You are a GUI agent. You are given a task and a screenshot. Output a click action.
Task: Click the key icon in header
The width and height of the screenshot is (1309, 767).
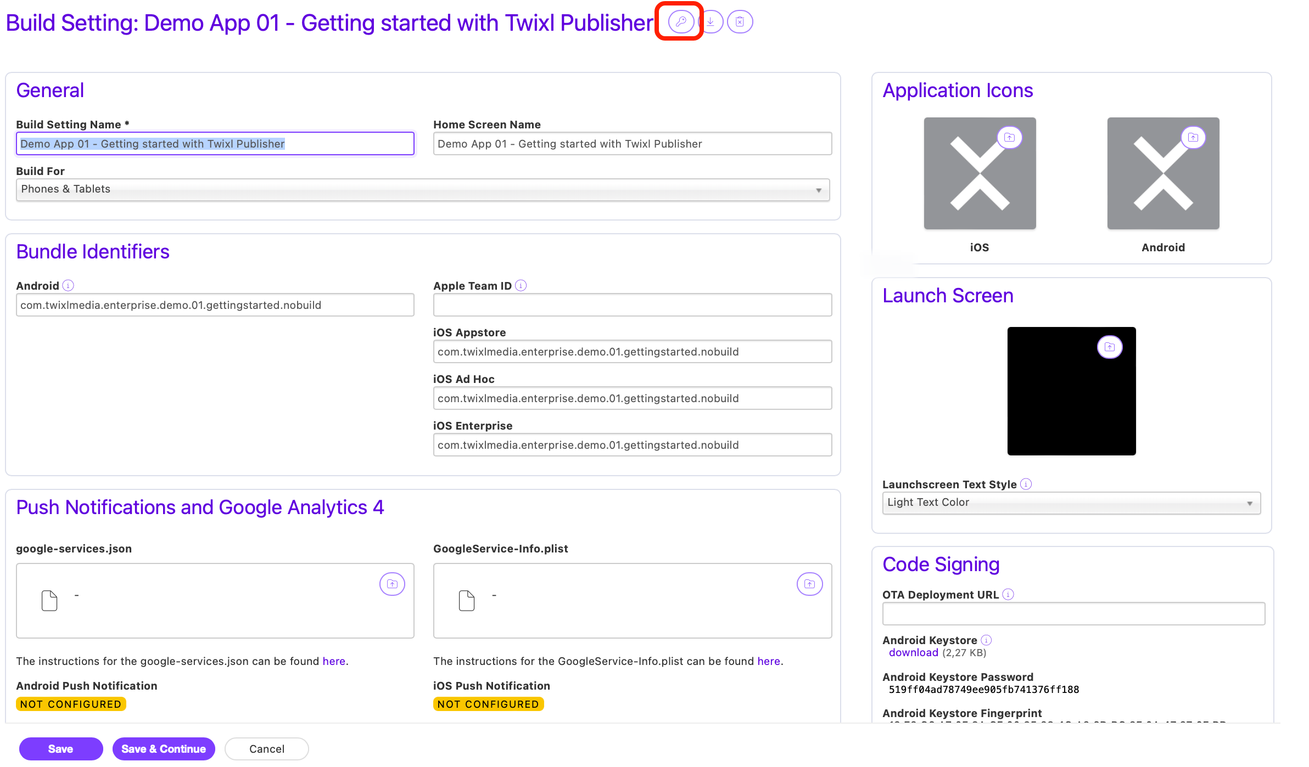[x=681, y=22]
